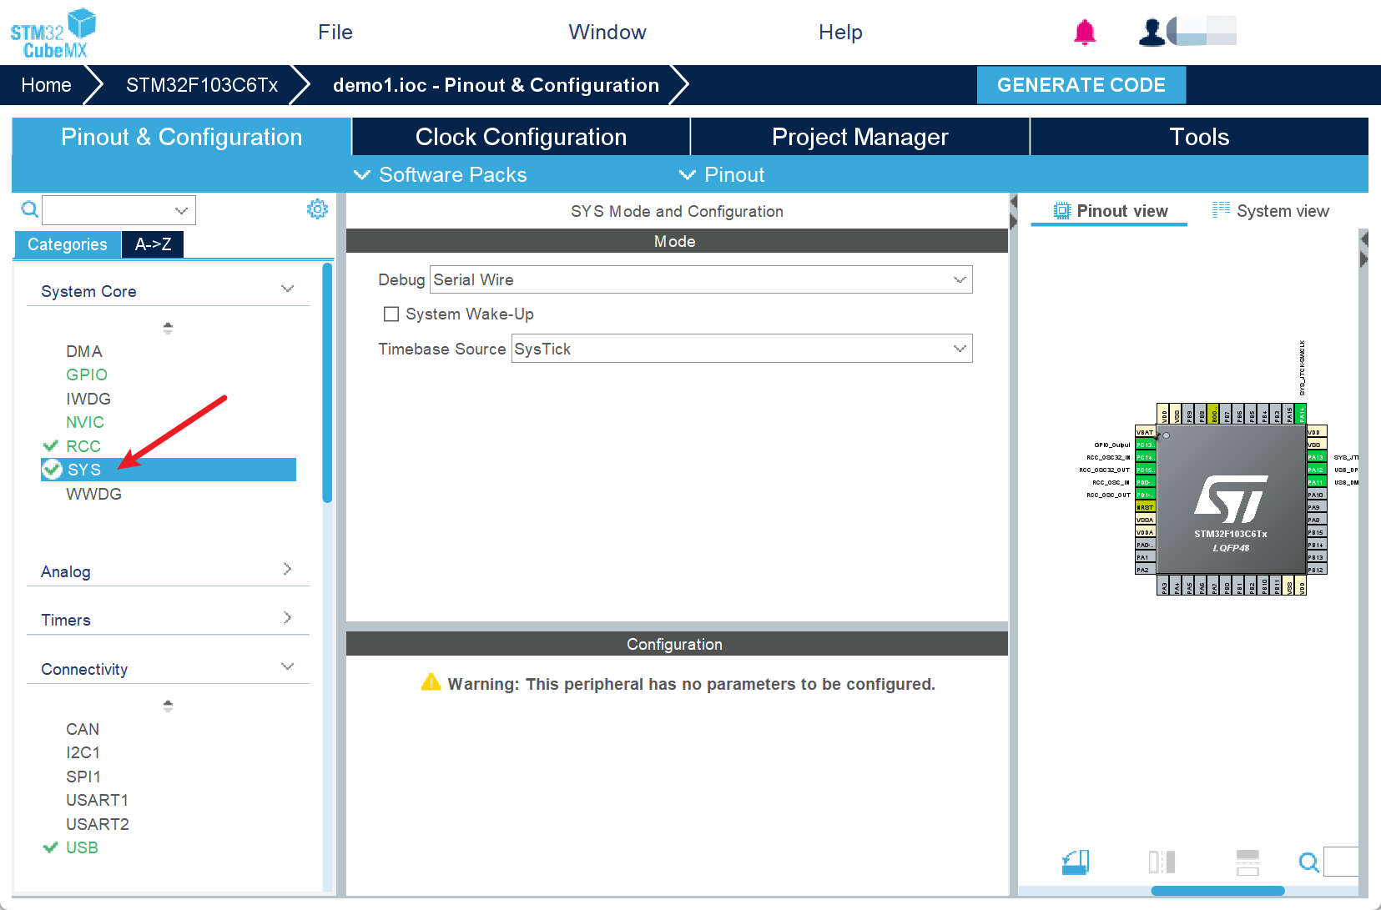Expand the Analog category

point(287,569)
